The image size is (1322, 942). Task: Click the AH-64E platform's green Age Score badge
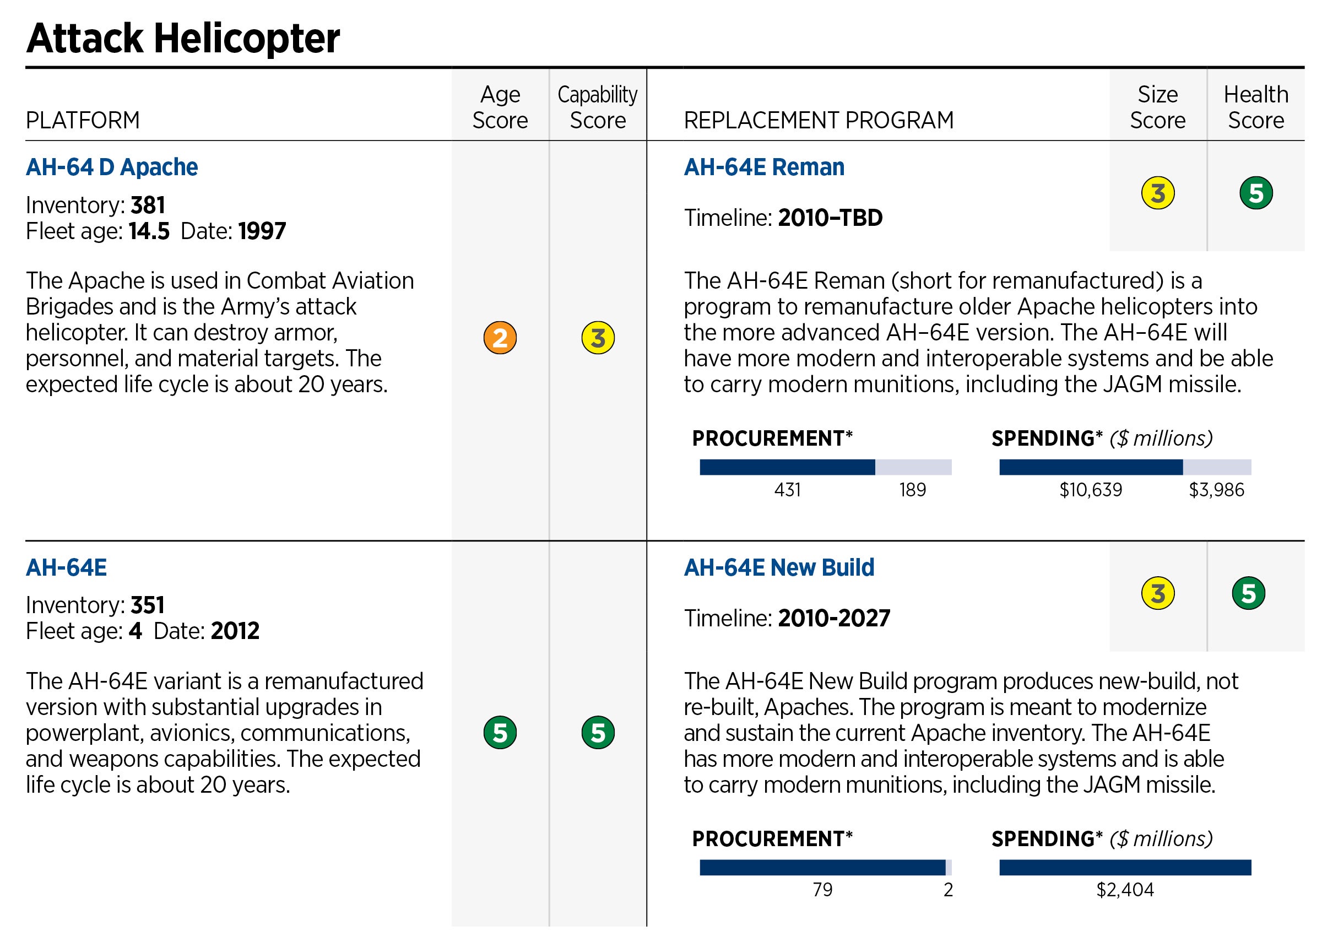coord(499,733)
